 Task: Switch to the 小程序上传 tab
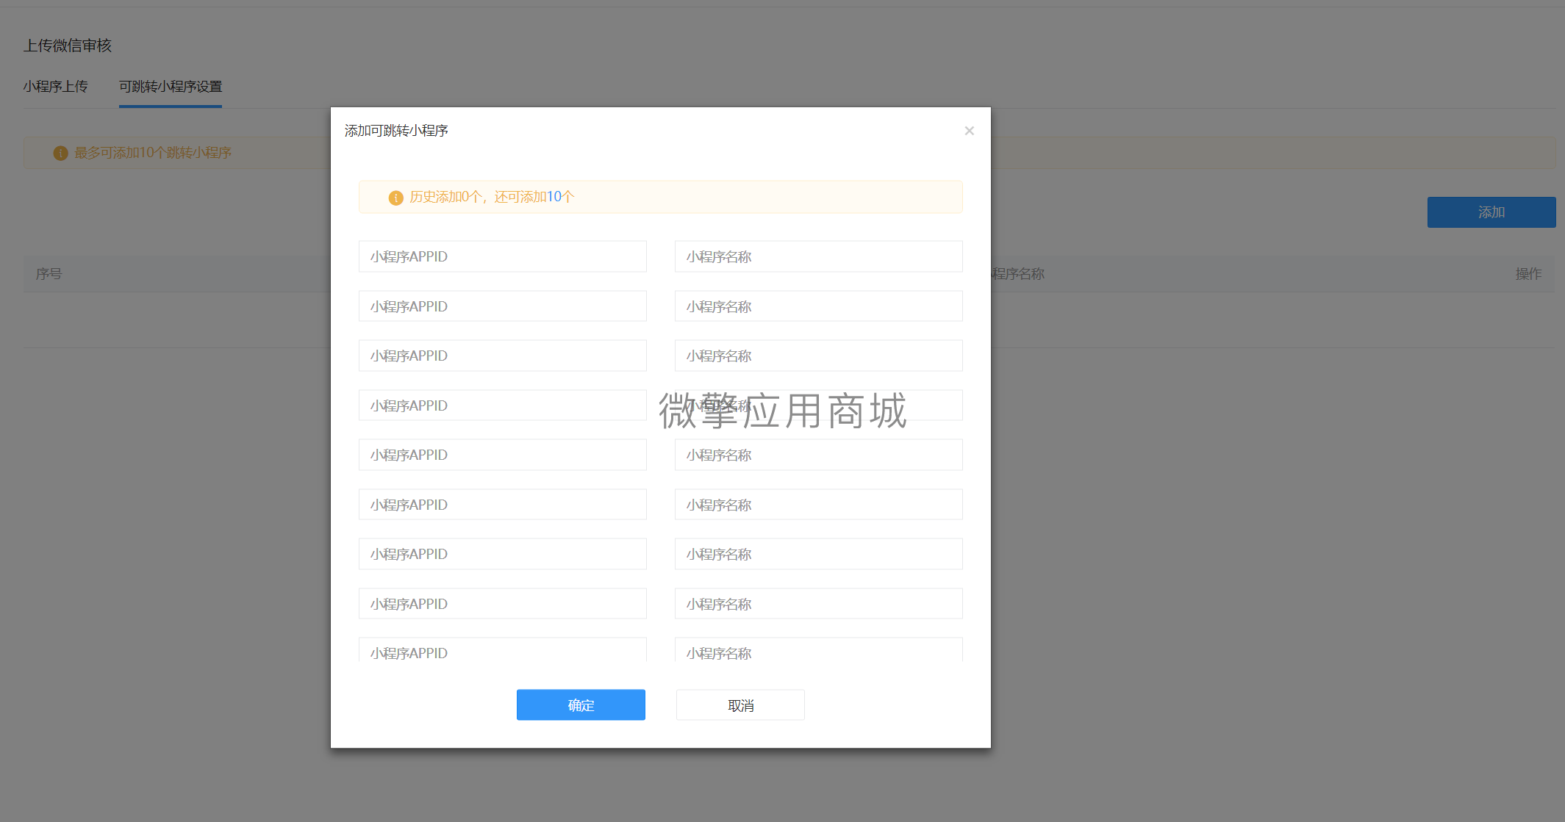point(55,87)
